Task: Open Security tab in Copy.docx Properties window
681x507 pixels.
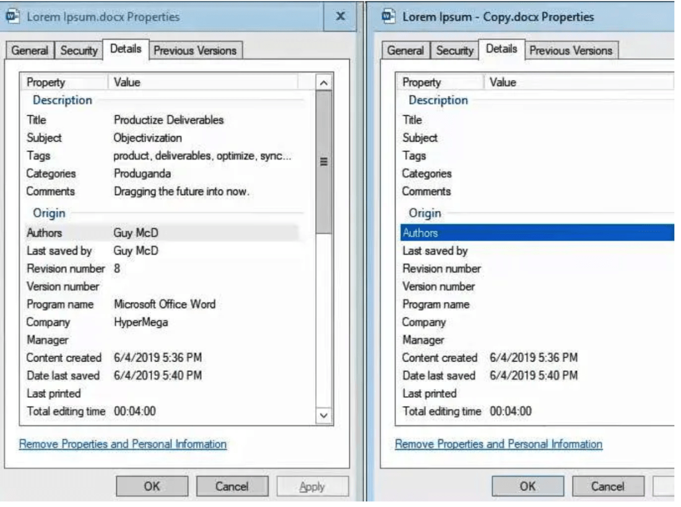Action: pos(455,50)
